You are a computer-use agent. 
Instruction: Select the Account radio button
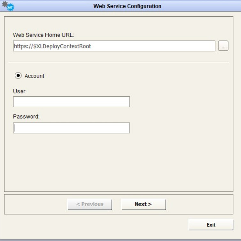tap(18, 76)
